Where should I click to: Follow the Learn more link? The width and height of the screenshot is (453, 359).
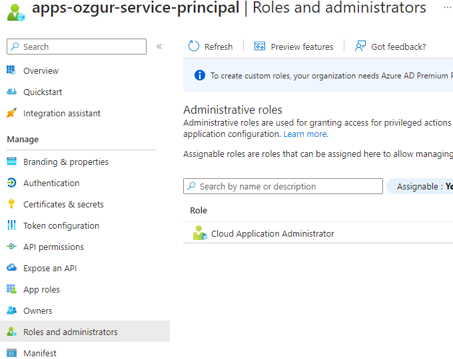(305, 134)
